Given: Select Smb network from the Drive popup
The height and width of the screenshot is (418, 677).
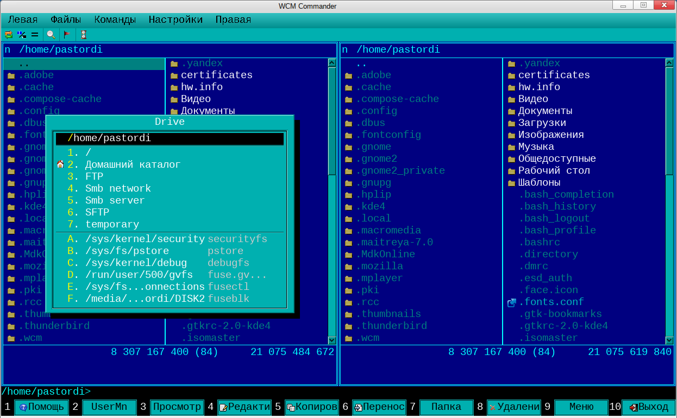Looking at the screenshot, I should tap(117, 188).
